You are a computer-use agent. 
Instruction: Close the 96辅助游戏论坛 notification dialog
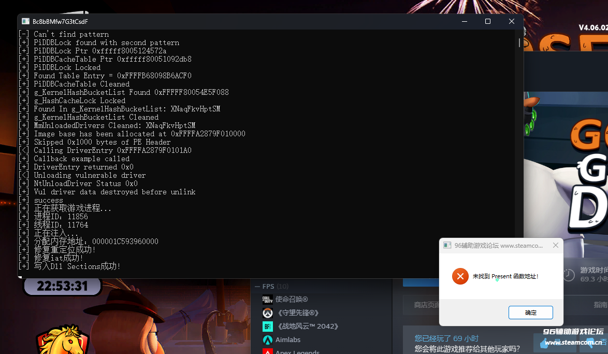click(x=556, y=245)
